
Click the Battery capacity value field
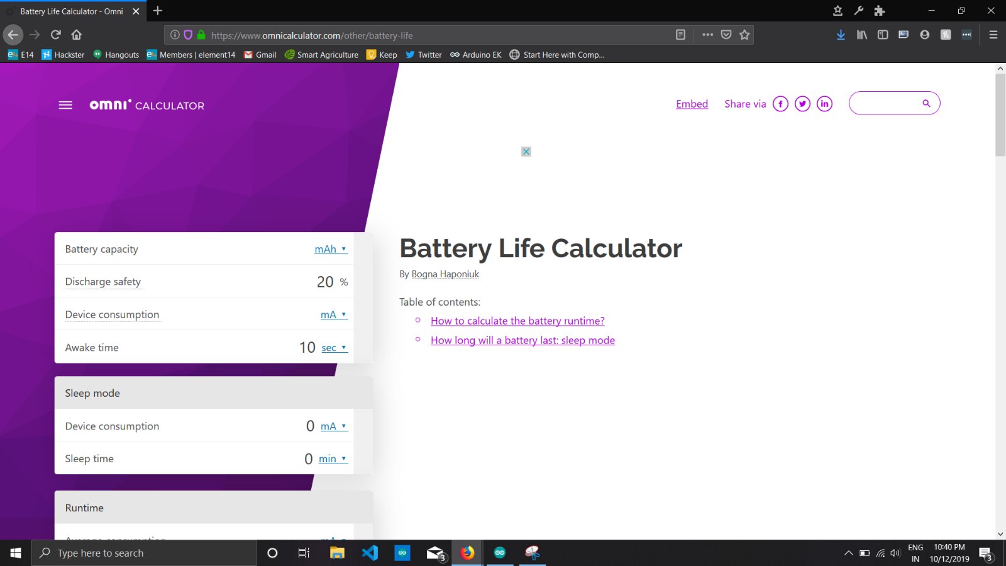226,249
